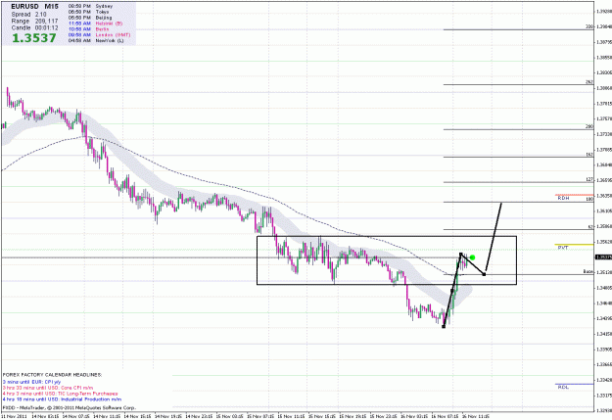Click the 16 Nov 11:15 time label
Viewport: 612px width, 420px height.
click(x=475, y=416)
